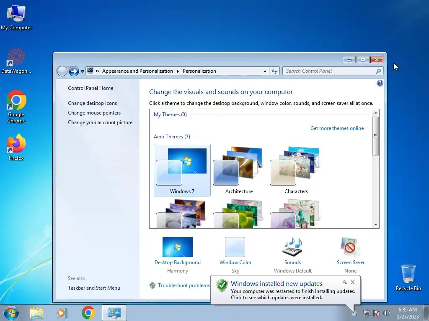Click the Desktop Background link text

tap(178, 262)
